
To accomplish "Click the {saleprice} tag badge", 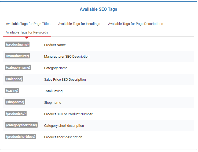I will pyautogui.click(x=14, y=79).
